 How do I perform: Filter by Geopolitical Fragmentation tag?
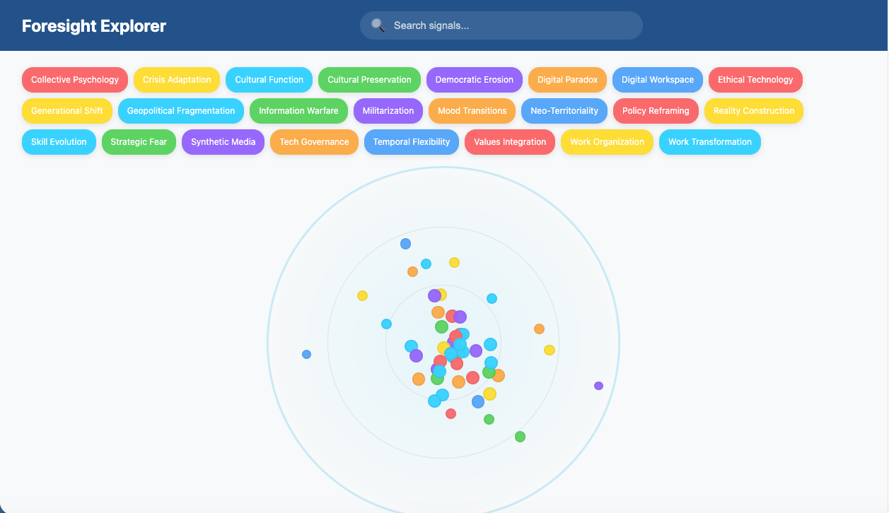(180, 111)
